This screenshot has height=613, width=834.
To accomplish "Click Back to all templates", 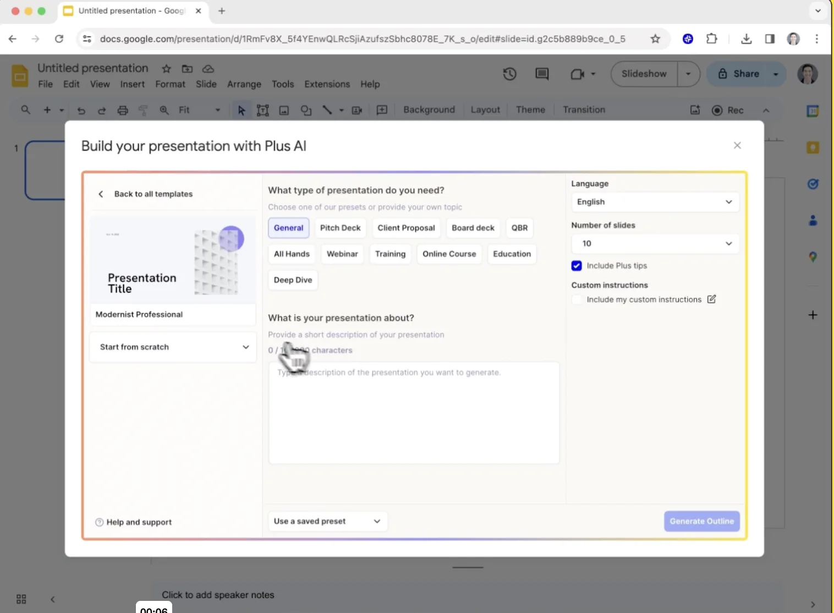I will pyautogui.click(x=146, y=194).
